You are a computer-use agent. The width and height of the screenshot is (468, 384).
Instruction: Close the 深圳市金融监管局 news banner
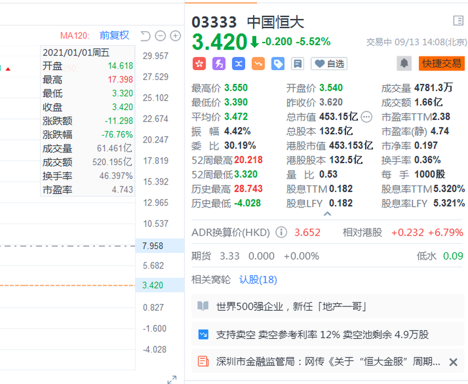point(453,362)
